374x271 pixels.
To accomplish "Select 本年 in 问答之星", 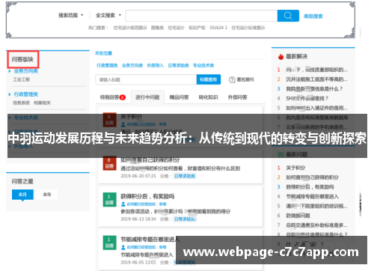I will pyautogui.click(x=47, y=195).
